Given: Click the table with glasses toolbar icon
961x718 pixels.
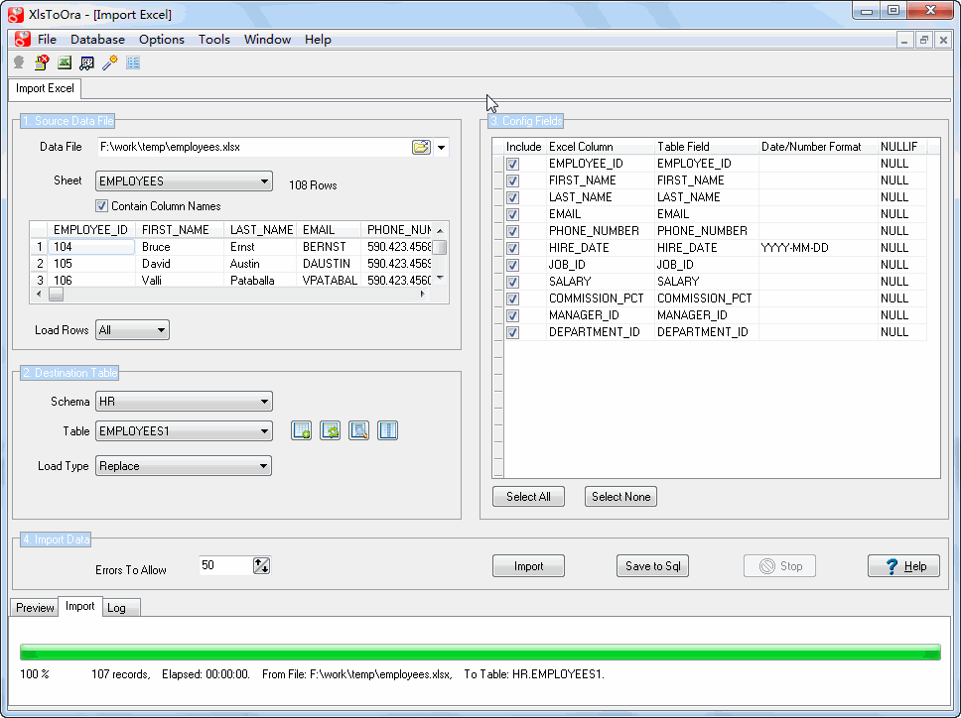Looking at the screenshot, I should click(x=87, y=62).
